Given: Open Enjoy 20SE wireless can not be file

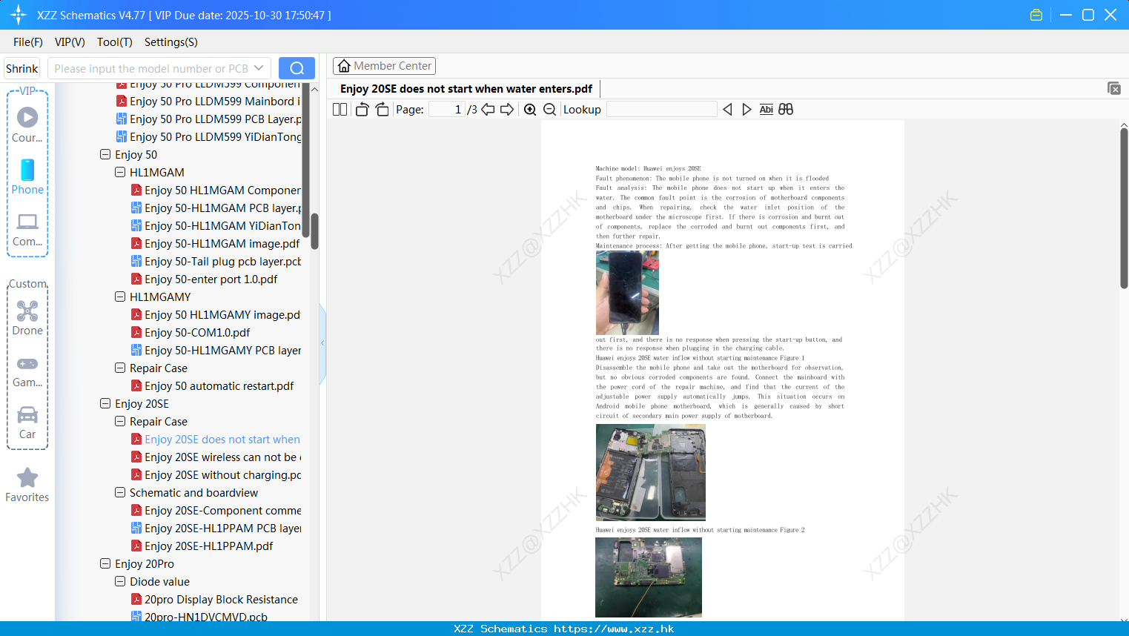Looking at the screenshot, I should coord(222,457).
